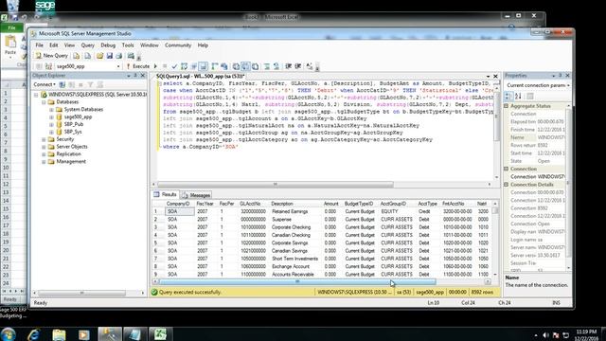Click Connect Object Explorer icon
Screen dimensions: 606x341
coord(62,84)
